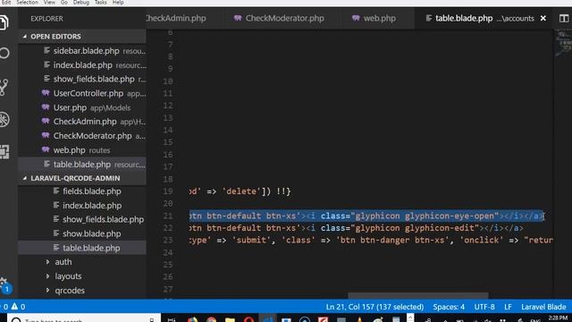Open the Extensions view icon
The height and width of the screenshot is (322, 572).
[4, 151]
